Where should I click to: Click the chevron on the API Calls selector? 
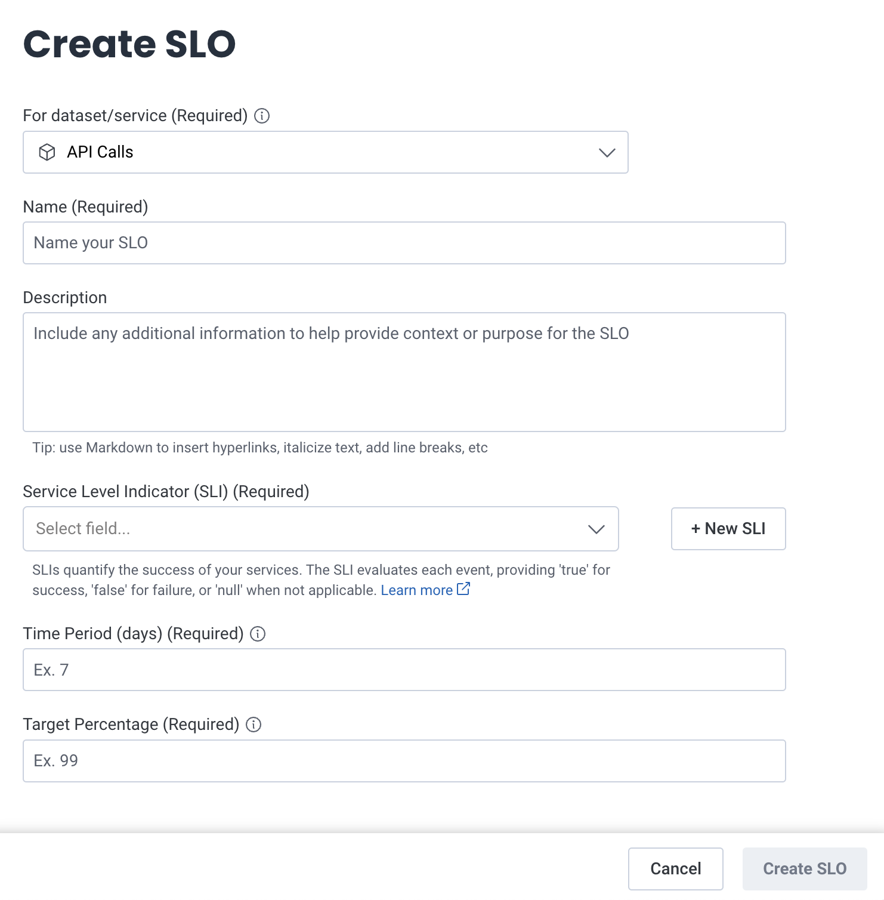pyautogui.click(x=607, y=152)
